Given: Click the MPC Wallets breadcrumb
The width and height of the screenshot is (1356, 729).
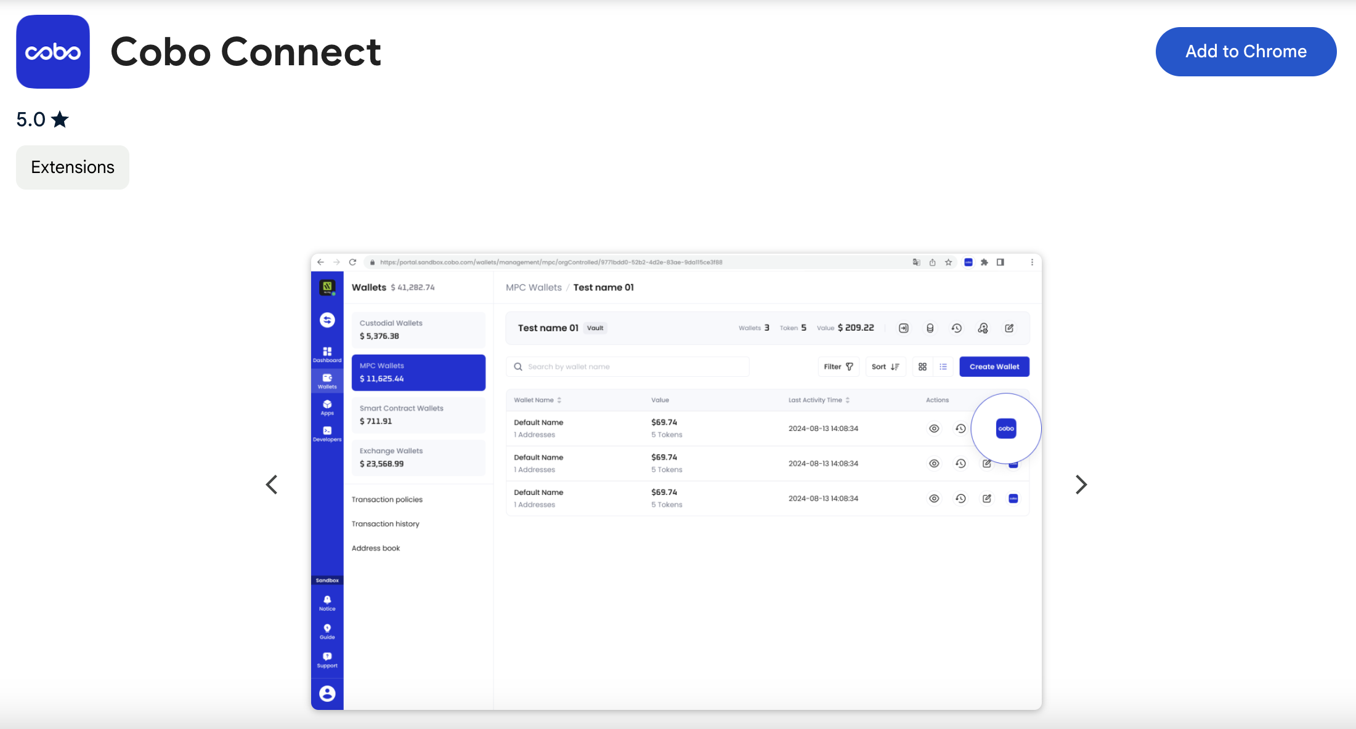Looking at the screenshot, I should coord(534,288).
